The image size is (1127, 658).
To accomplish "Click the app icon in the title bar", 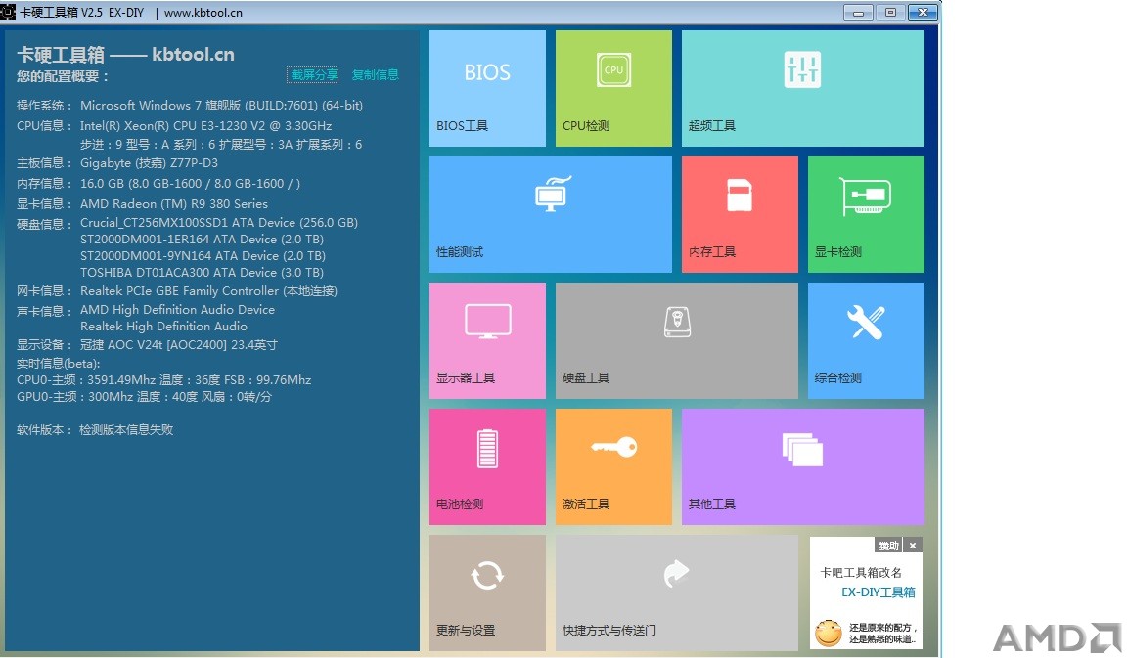I will (8, 12).
